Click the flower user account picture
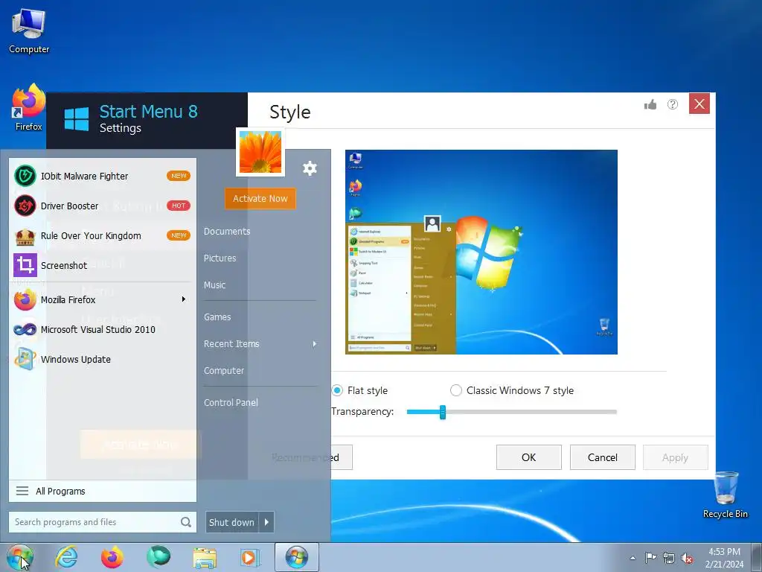The width and height of the screenshot is (762, 572). tap(260, 152)
